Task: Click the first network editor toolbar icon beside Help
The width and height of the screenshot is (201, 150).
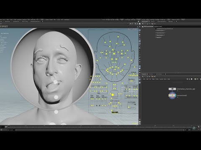Action: (187, 79)
